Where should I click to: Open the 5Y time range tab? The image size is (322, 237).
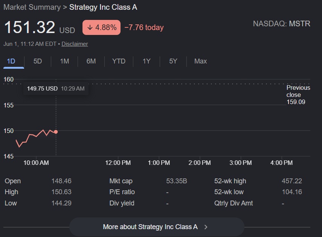point(173,61)
